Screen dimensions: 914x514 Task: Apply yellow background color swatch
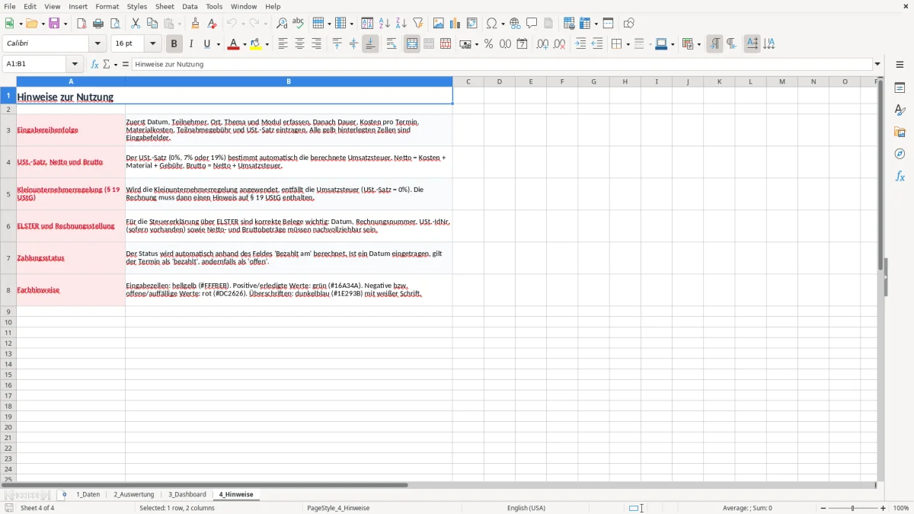pos(256,44)
